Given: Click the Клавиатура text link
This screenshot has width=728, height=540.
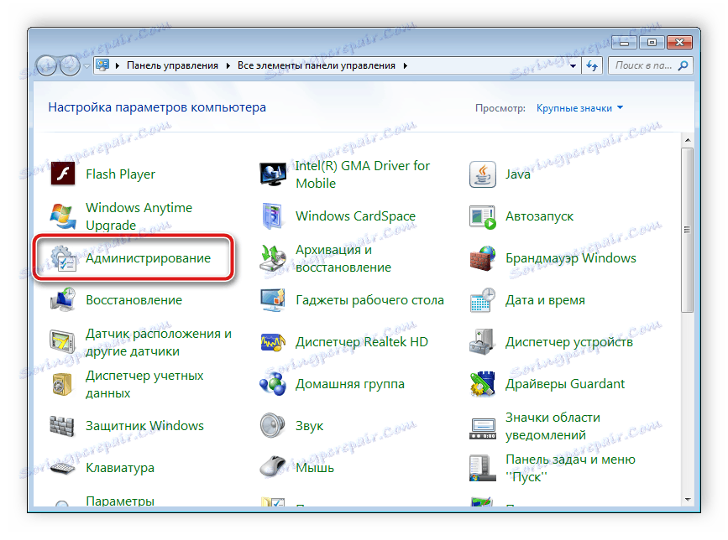Looking at the screenshot, I should click(120, 468).
